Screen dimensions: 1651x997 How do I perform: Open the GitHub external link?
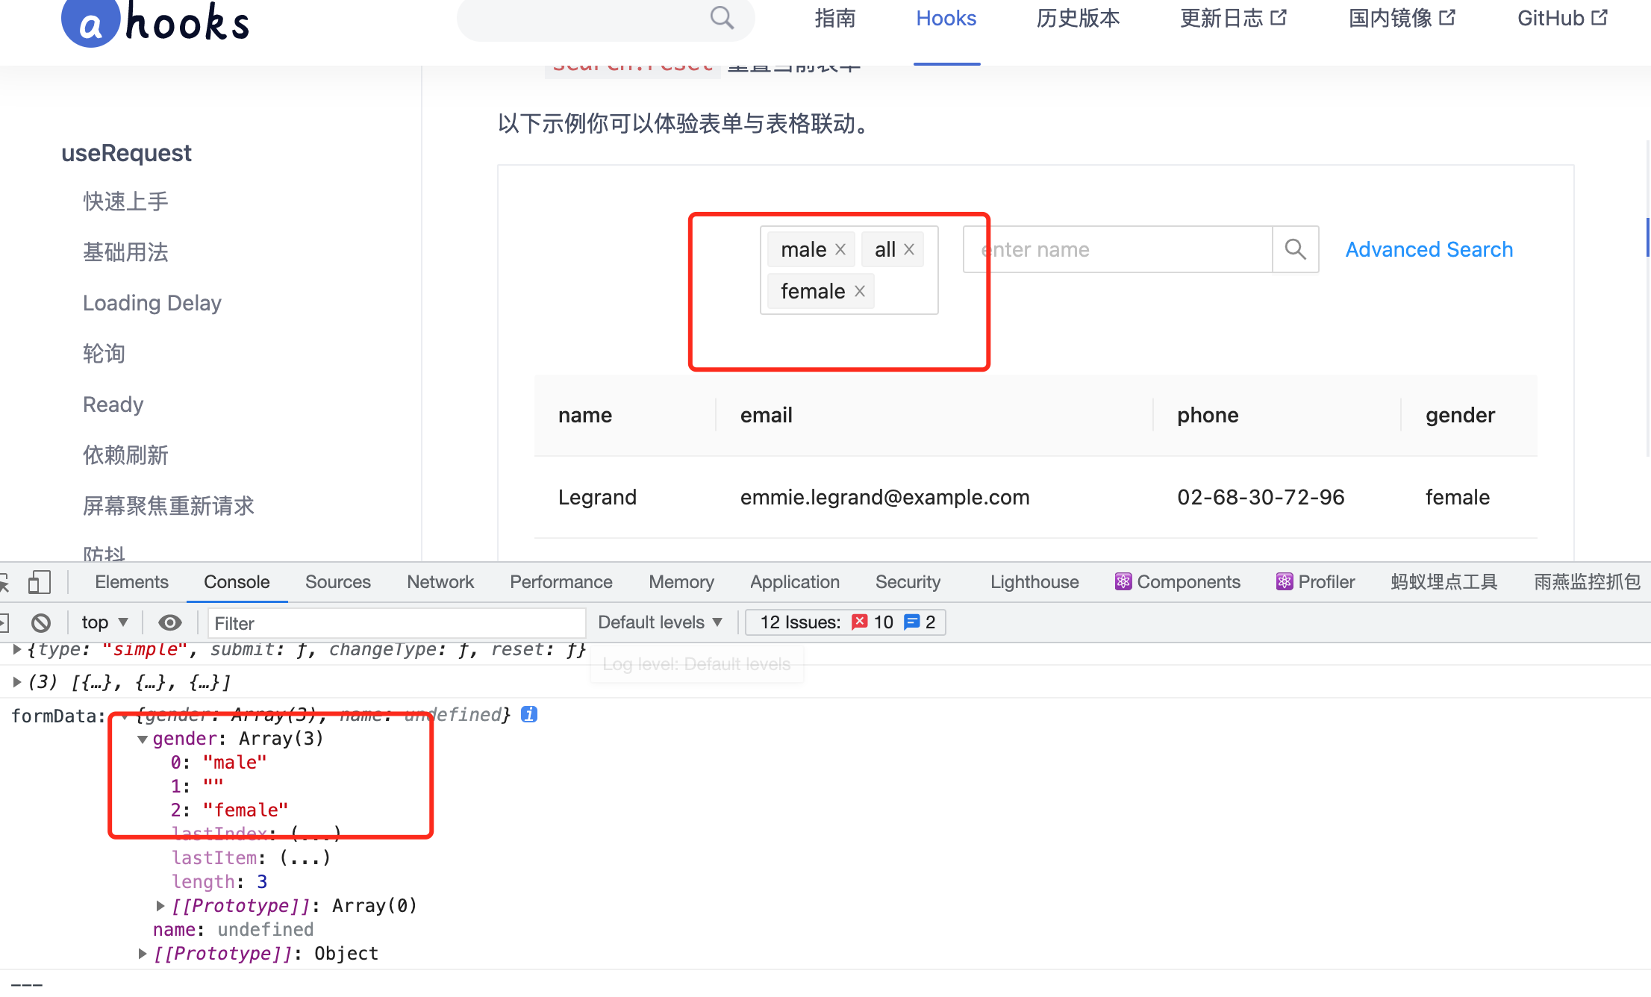(1562, 18)
